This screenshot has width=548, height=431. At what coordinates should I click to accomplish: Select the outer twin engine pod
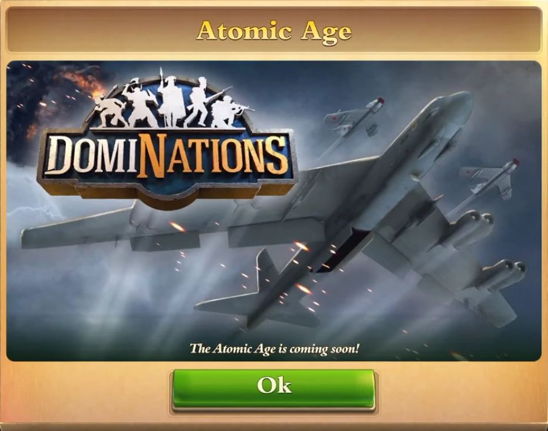tap(503, 275)
